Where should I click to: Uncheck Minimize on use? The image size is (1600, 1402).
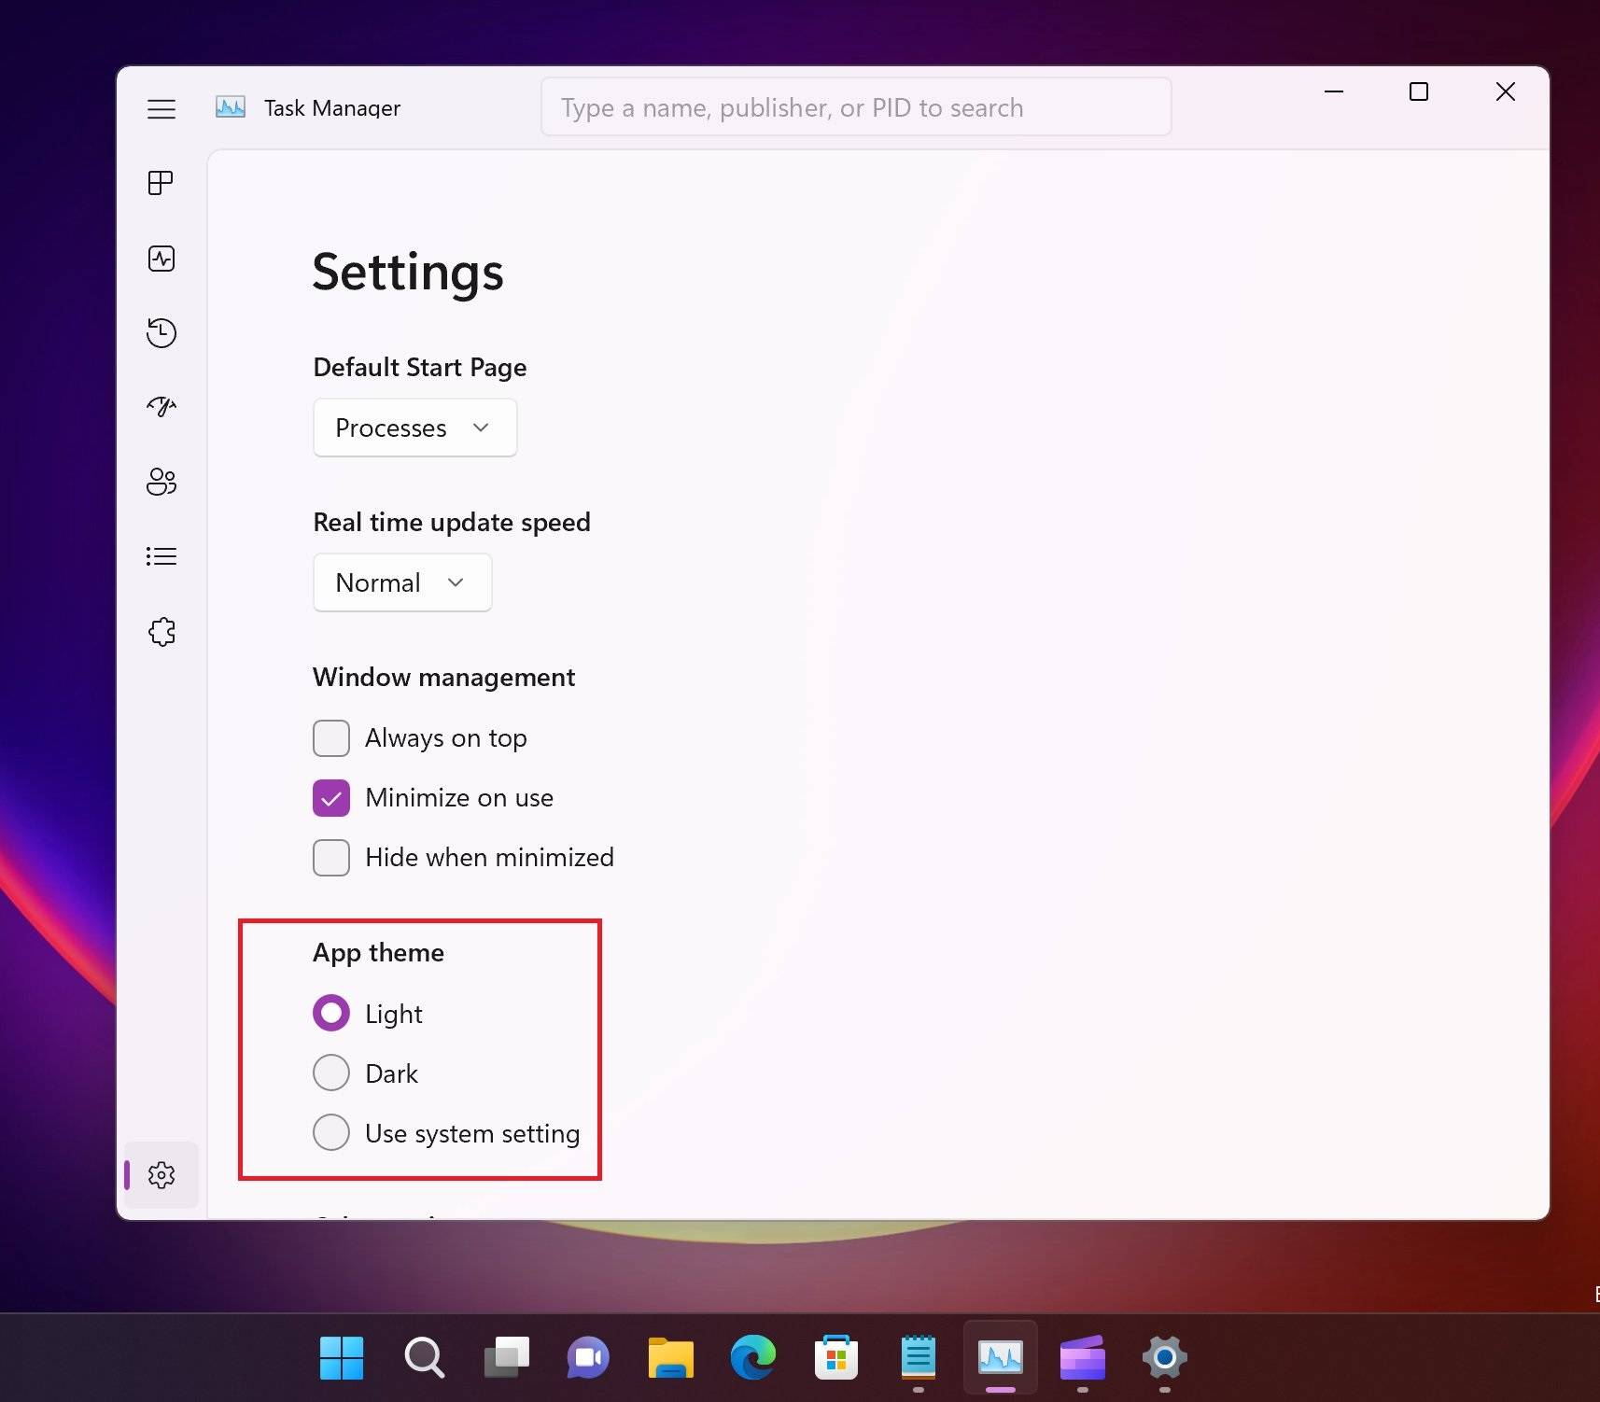330,797
